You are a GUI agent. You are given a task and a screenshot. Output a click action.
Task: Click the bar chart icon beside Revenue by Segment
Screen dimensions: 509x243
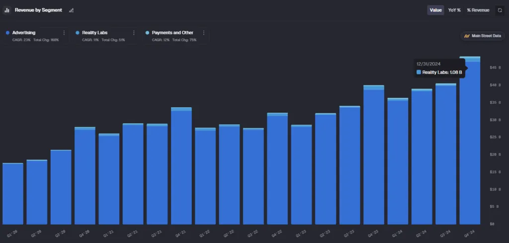7,10
